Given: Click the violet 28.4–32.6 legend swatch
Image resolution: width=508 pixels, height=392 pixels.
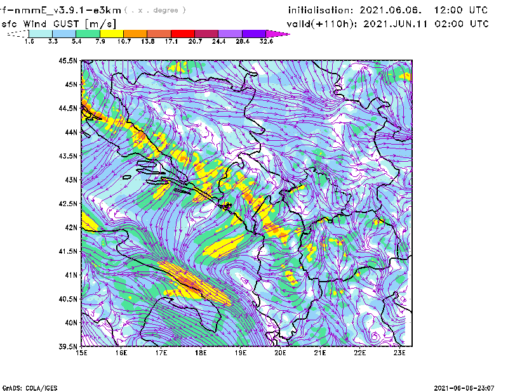Looking at the screenshot, I should (x=254, y=34).
